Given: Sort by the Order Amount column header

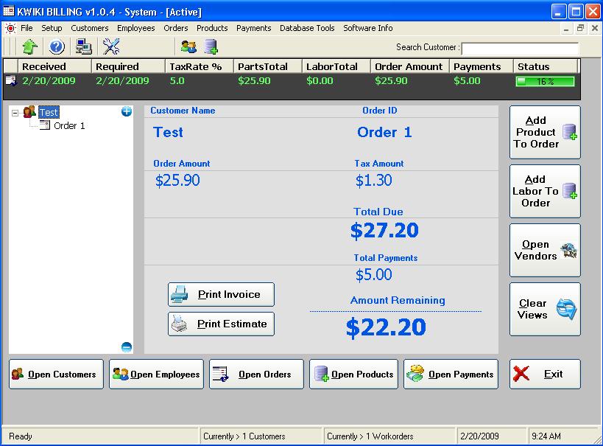Looking at the screenshot, I should (x=409, y=66).
